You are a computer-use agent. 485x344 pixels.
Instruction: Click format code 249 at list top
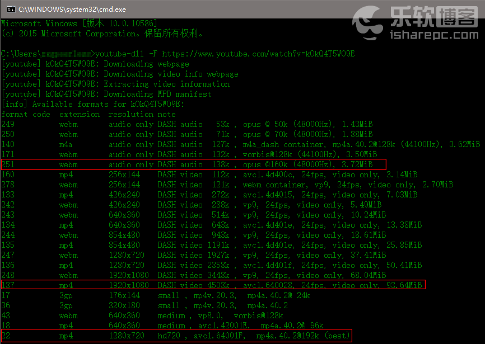coord(8,124)
